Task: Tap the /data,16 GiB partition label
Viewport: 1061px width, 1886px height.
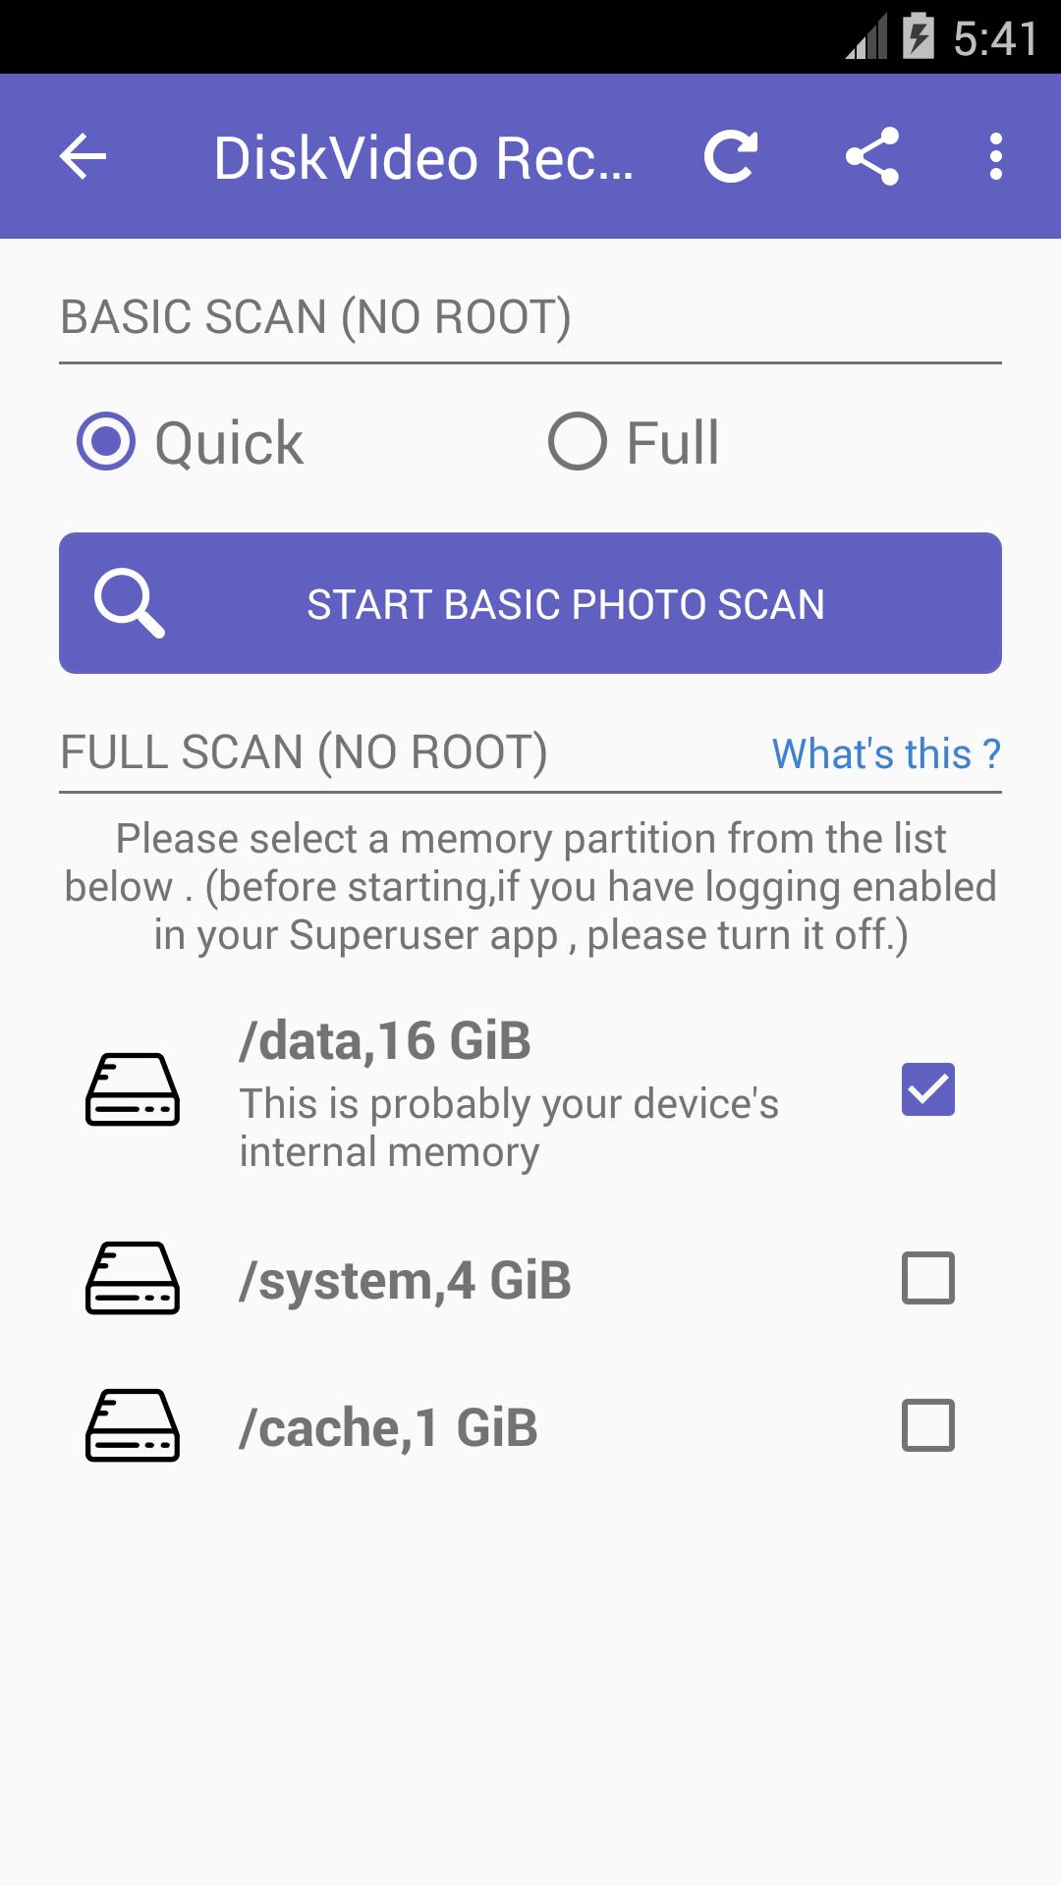Action: coord(385,1041)
